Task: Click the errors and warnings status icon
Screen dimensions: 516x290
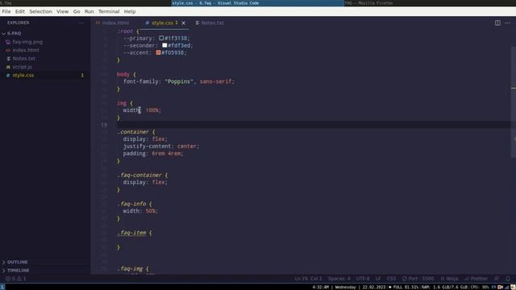Action: click(15, 279)
